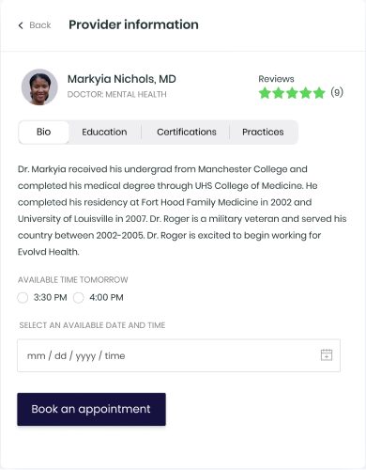Viewport: 366px width, 470px height.
Task: Click the first green review star
Action: pos(265,93)
